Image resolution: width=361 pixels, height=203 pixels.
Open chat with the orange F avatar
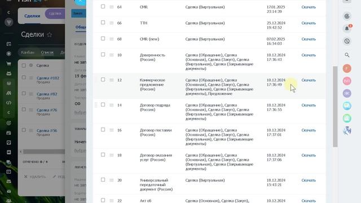pyautogui.click(x=347, y=68)
